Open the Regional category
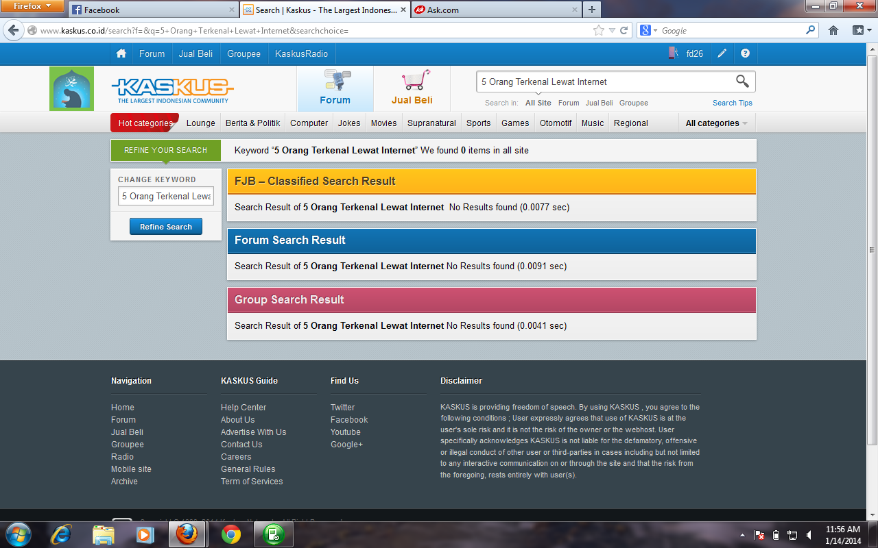The image size is (878, 548). 631,123
